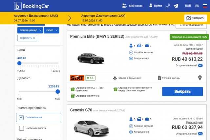The height and width of the screenshot is (140, 210).
Task: Click the BMW card luggage icon
Action: point(147,46)
